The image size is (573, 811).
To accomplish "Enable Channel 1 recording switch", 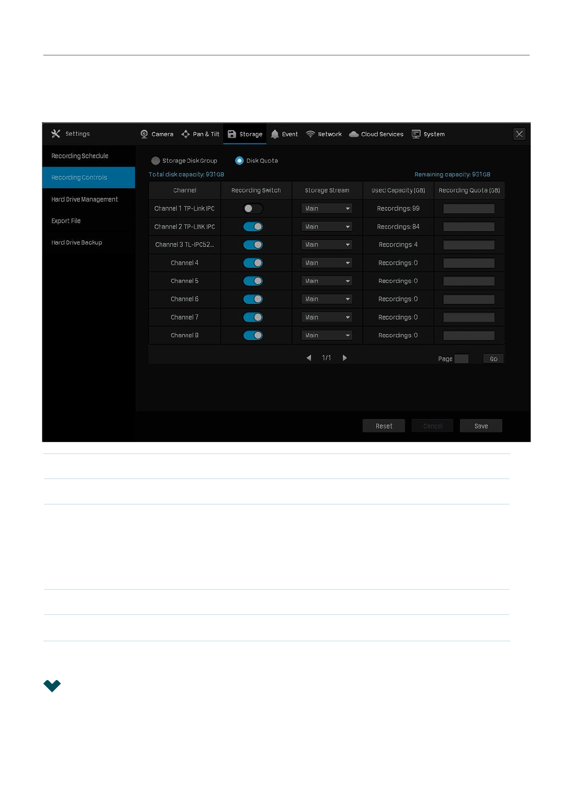I will click(253, 209).
